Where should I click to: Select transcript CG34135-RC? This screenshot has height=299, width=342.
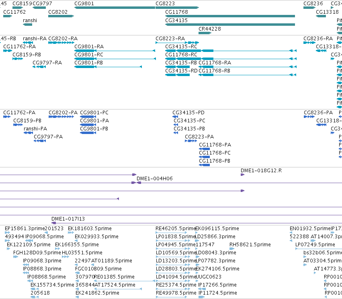click(181, 47)
